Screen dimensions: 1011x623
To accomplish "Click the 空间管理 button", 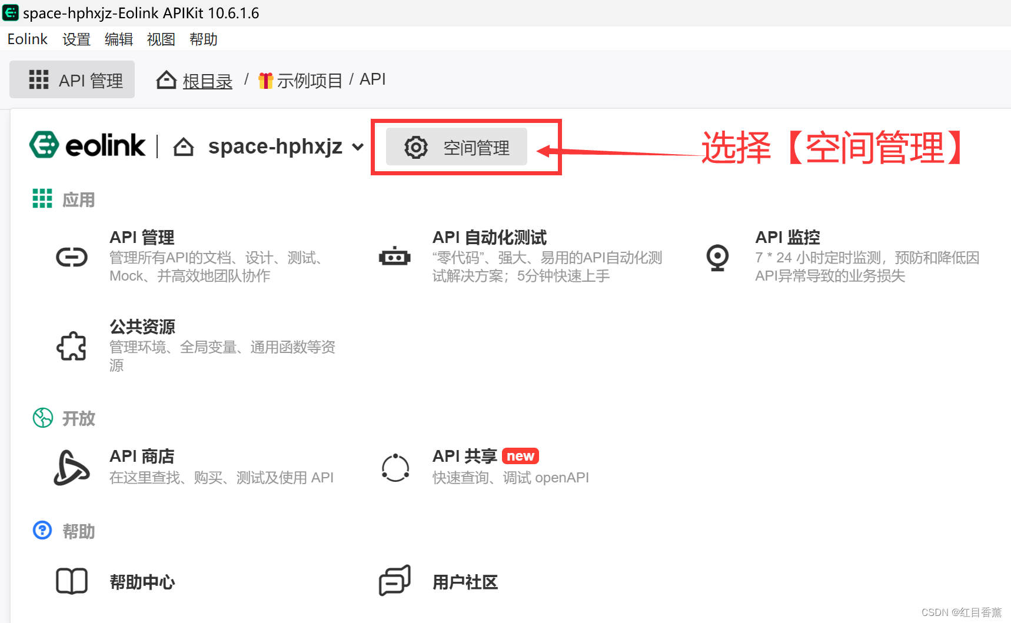I will pos(457,147).
